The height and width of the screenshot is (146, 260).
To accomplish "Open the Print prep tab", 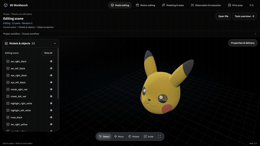I will pyautogui.click(x=235, y=5).
